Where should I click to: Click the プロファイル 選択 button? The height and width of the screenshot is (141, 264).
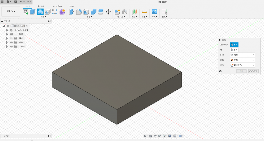234,44
